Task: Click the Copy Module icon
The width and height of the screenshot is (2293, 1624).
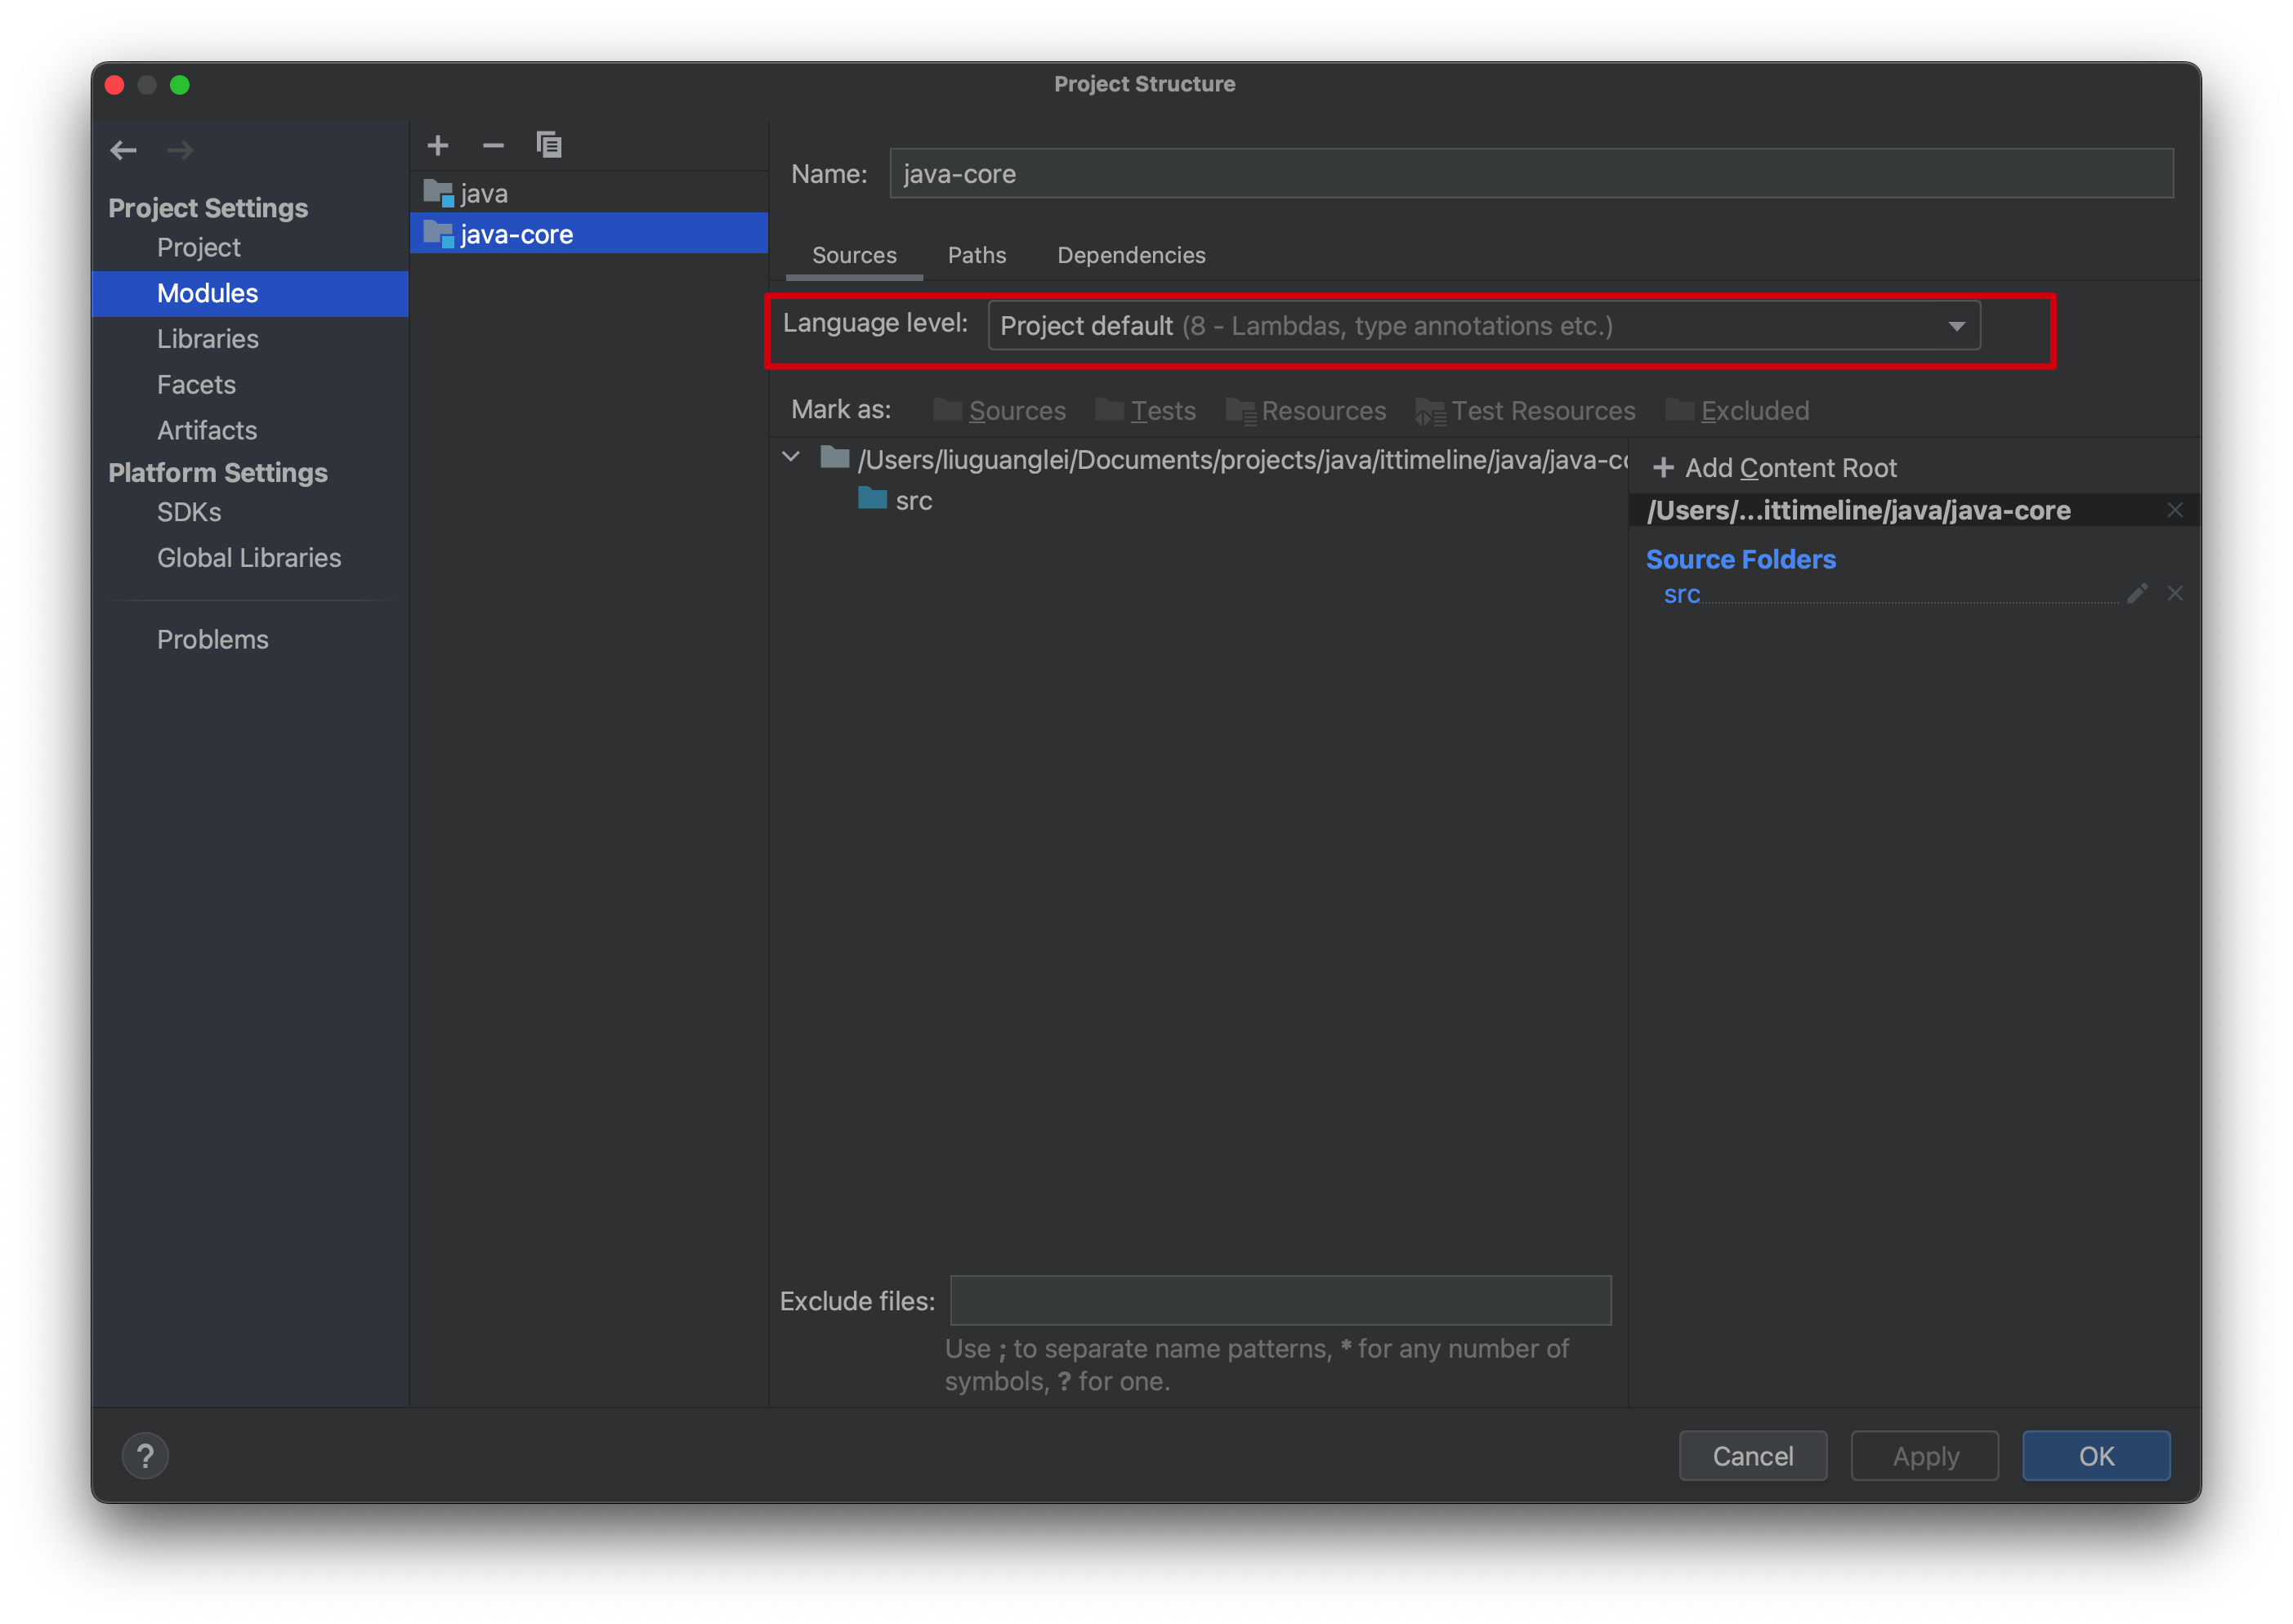Action: [551, 146]
